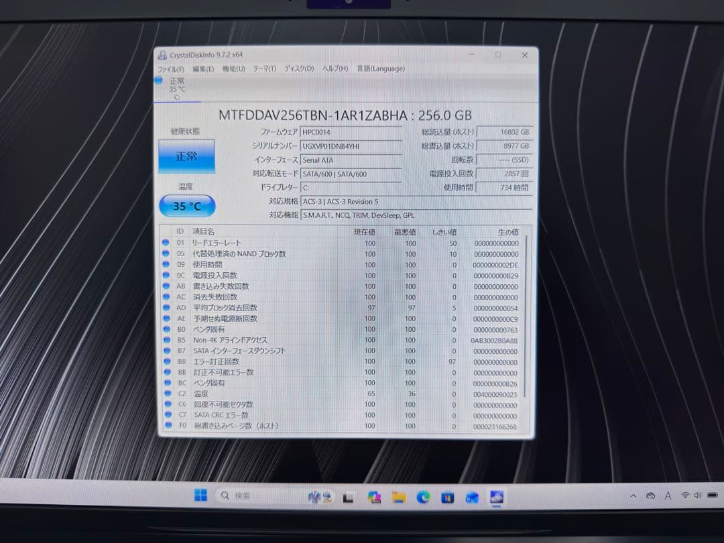Click the status dot next to 温度 (C2) row
The image size is (724, 543).
click(x=166, y=394)
